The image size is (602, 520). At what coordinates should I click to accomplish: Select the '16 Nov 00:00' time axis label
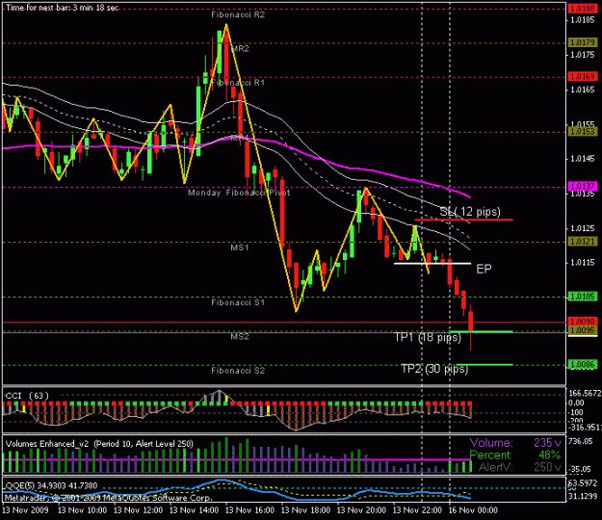click(473, 510)
